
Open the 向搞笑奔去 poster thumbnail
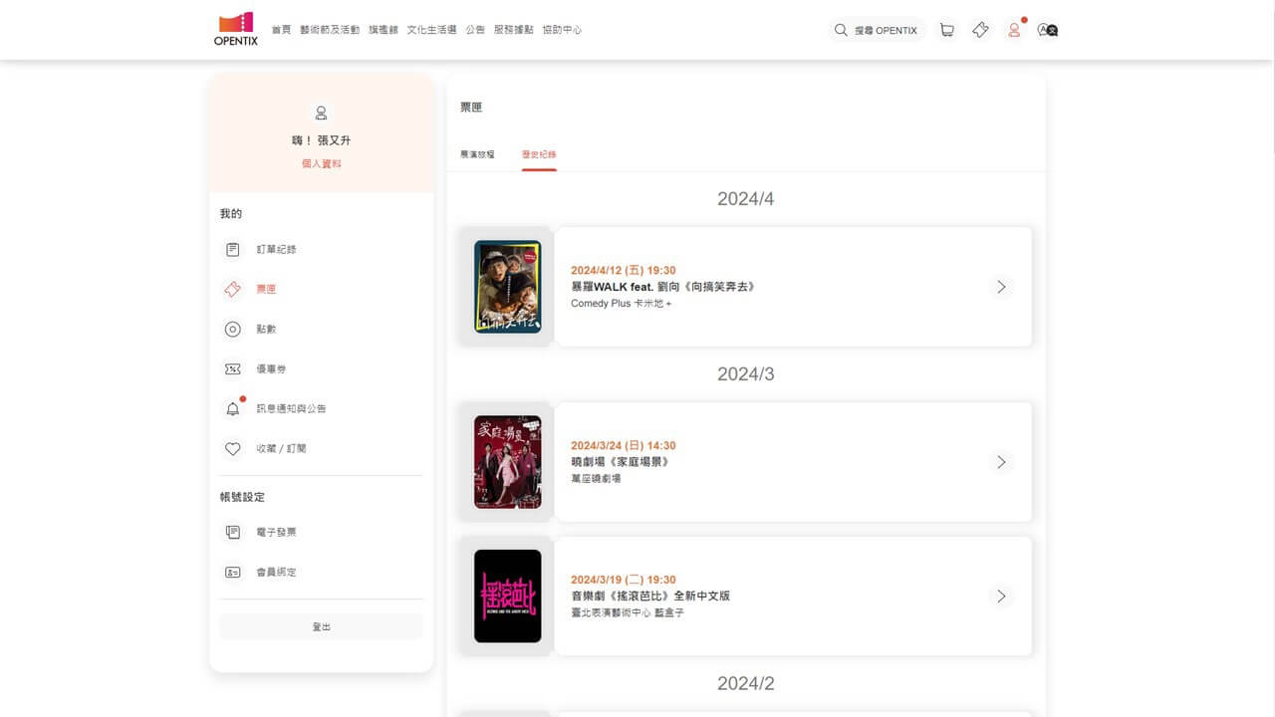pyautogui.click(x=508, y=287)
